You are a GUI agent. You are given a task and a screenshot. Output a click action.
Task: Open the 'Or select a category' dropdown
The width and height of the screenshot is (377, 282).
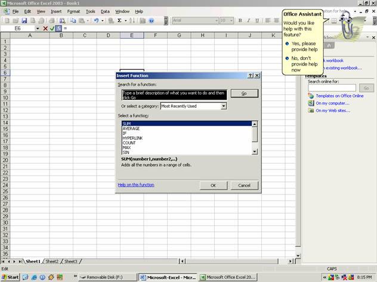224,106
